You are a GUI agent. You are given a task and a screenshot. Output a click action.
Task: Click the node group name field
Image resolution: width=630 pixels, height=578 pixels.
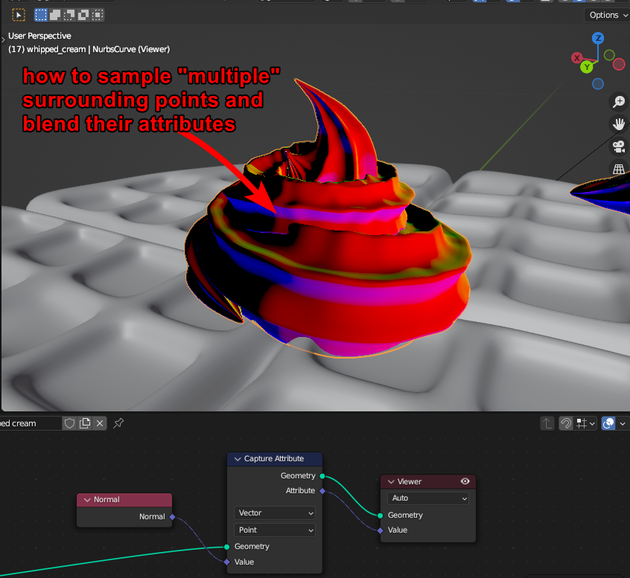(31, 423)
